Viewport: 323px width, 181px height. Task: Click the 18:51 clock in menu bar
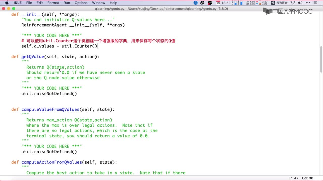226,3
